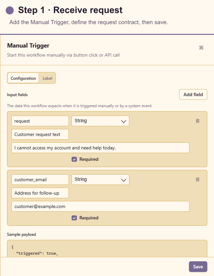Click the 'The data this workflow expects' help text

(80, 106)
